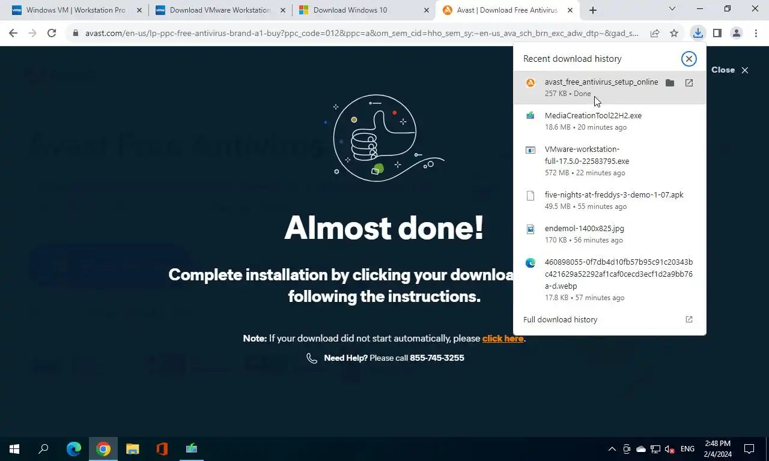Open File Explorer from the taskbar
Image resolution: width=769 pixels, height=461 pixels.
(x=132, y=449)
